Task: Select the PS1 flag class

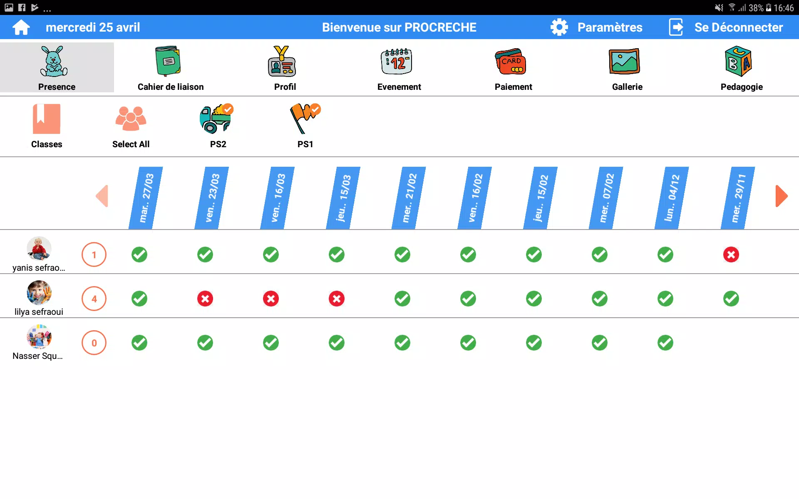Action: click(305, 119)
